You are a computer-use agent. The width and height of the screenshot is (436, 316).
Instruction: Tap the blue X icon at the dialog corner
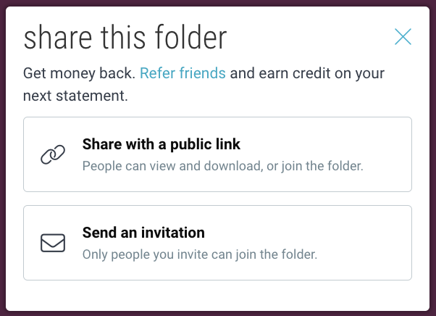pos(403,37)
